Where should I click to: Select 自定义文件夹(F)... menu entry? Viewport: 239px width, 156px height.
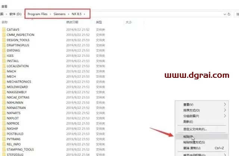(202, 129)
